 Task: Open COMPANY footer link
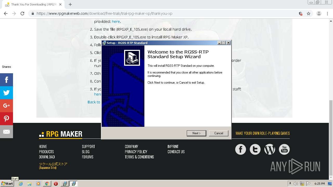point(131,146)
